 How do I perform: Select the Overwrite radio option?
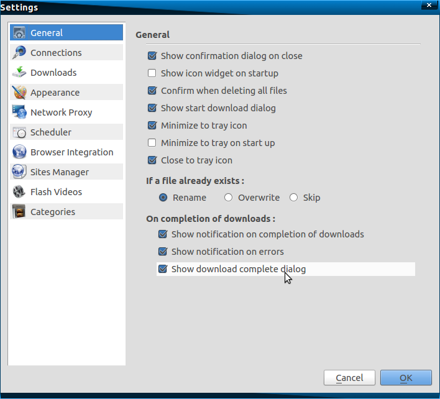tap(229, 198)
